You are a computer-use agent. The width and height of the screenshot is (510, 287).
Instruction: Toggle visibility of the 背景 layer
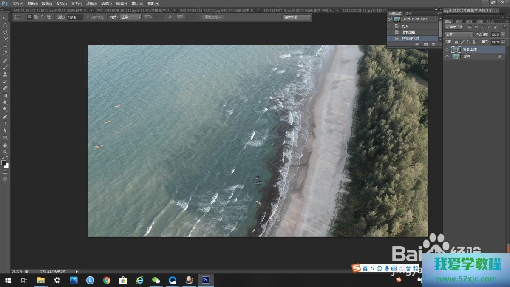[x=447, y=57]
